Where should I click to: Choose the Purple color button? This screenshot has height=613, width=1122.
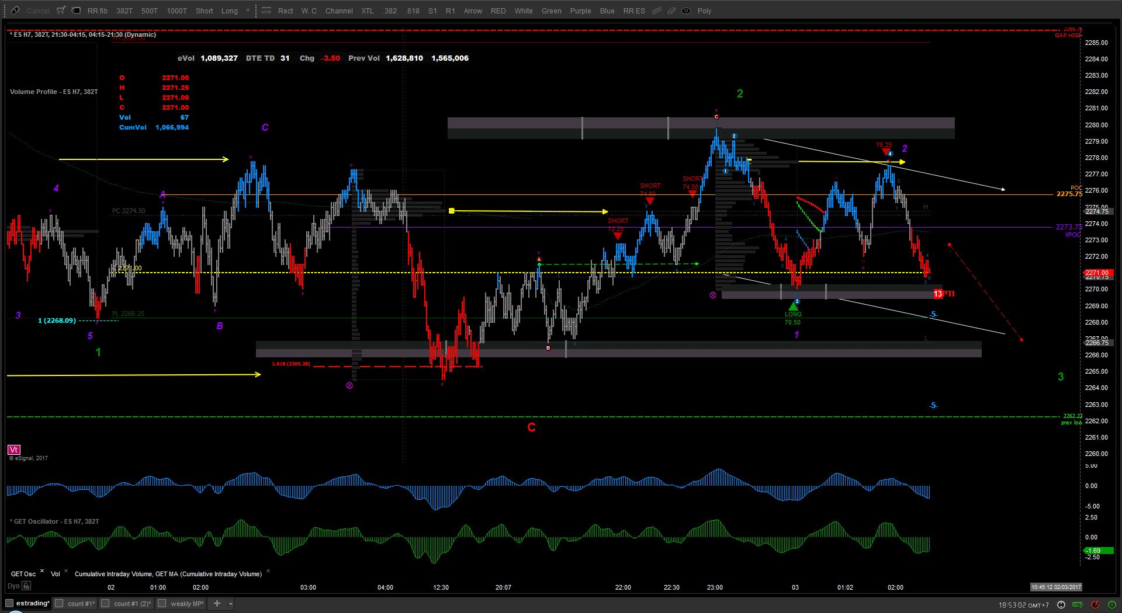tap(581, 11)
